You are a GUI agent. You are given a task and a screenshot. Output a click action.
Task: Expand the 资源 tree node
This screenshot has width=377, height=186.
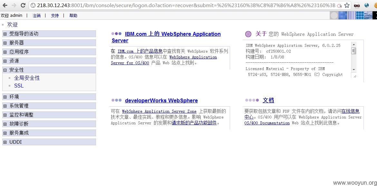pos(5,61)
